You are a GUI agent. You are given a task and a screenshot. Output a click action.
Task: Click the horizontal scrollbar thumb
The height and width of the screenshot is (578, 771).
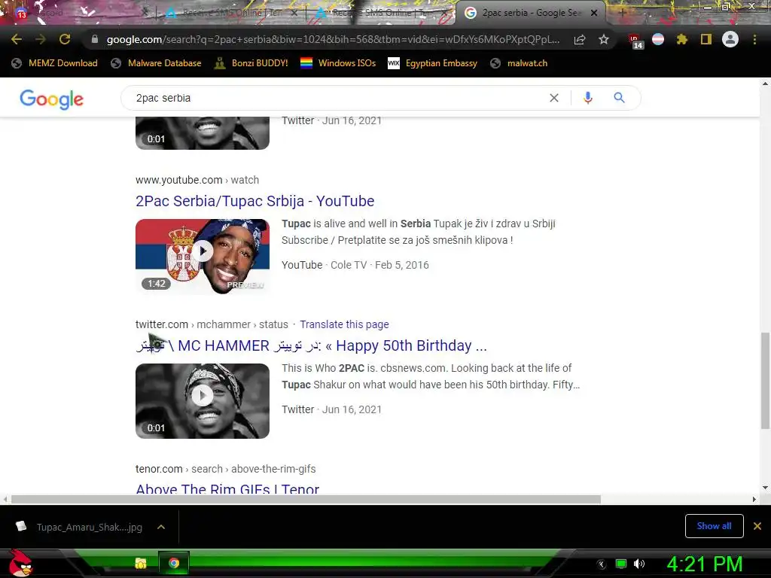click(x=306, y=500)
